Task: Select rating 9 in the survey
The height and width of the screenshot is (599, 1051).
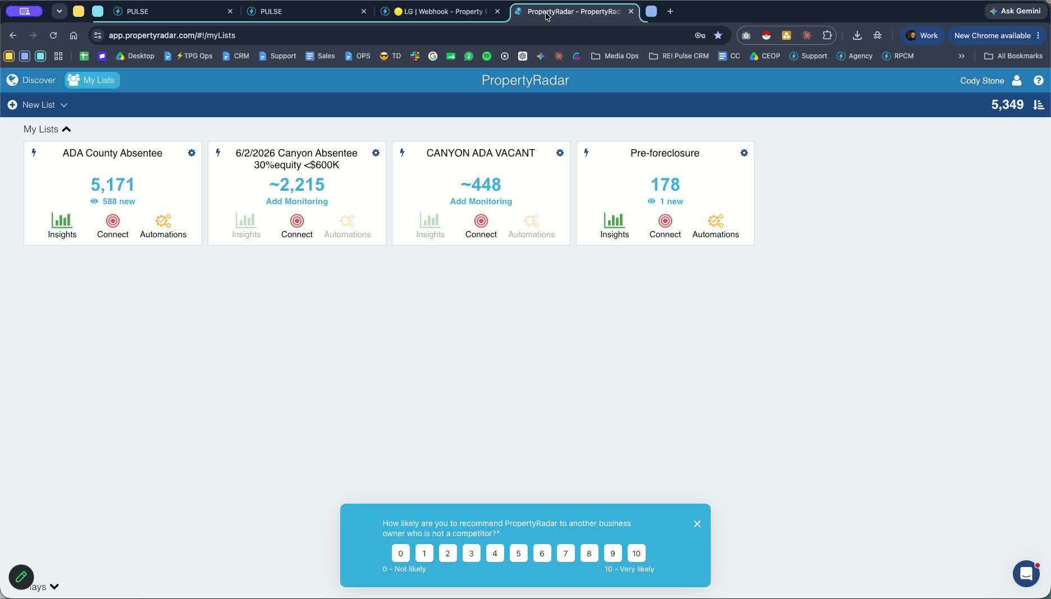Action: (x=613, y=554)
